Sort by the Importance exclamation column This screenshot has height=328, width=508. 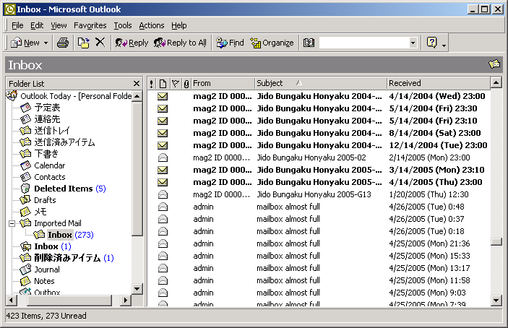152,83
